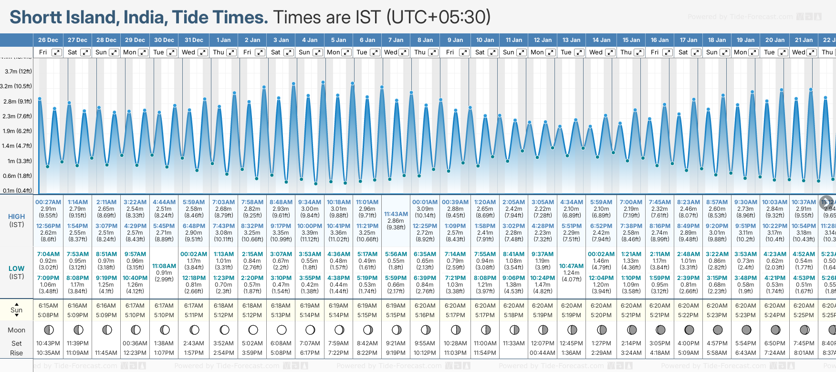
Task: Expand the Mon 5 Jan column
Action: pos(347,52)
